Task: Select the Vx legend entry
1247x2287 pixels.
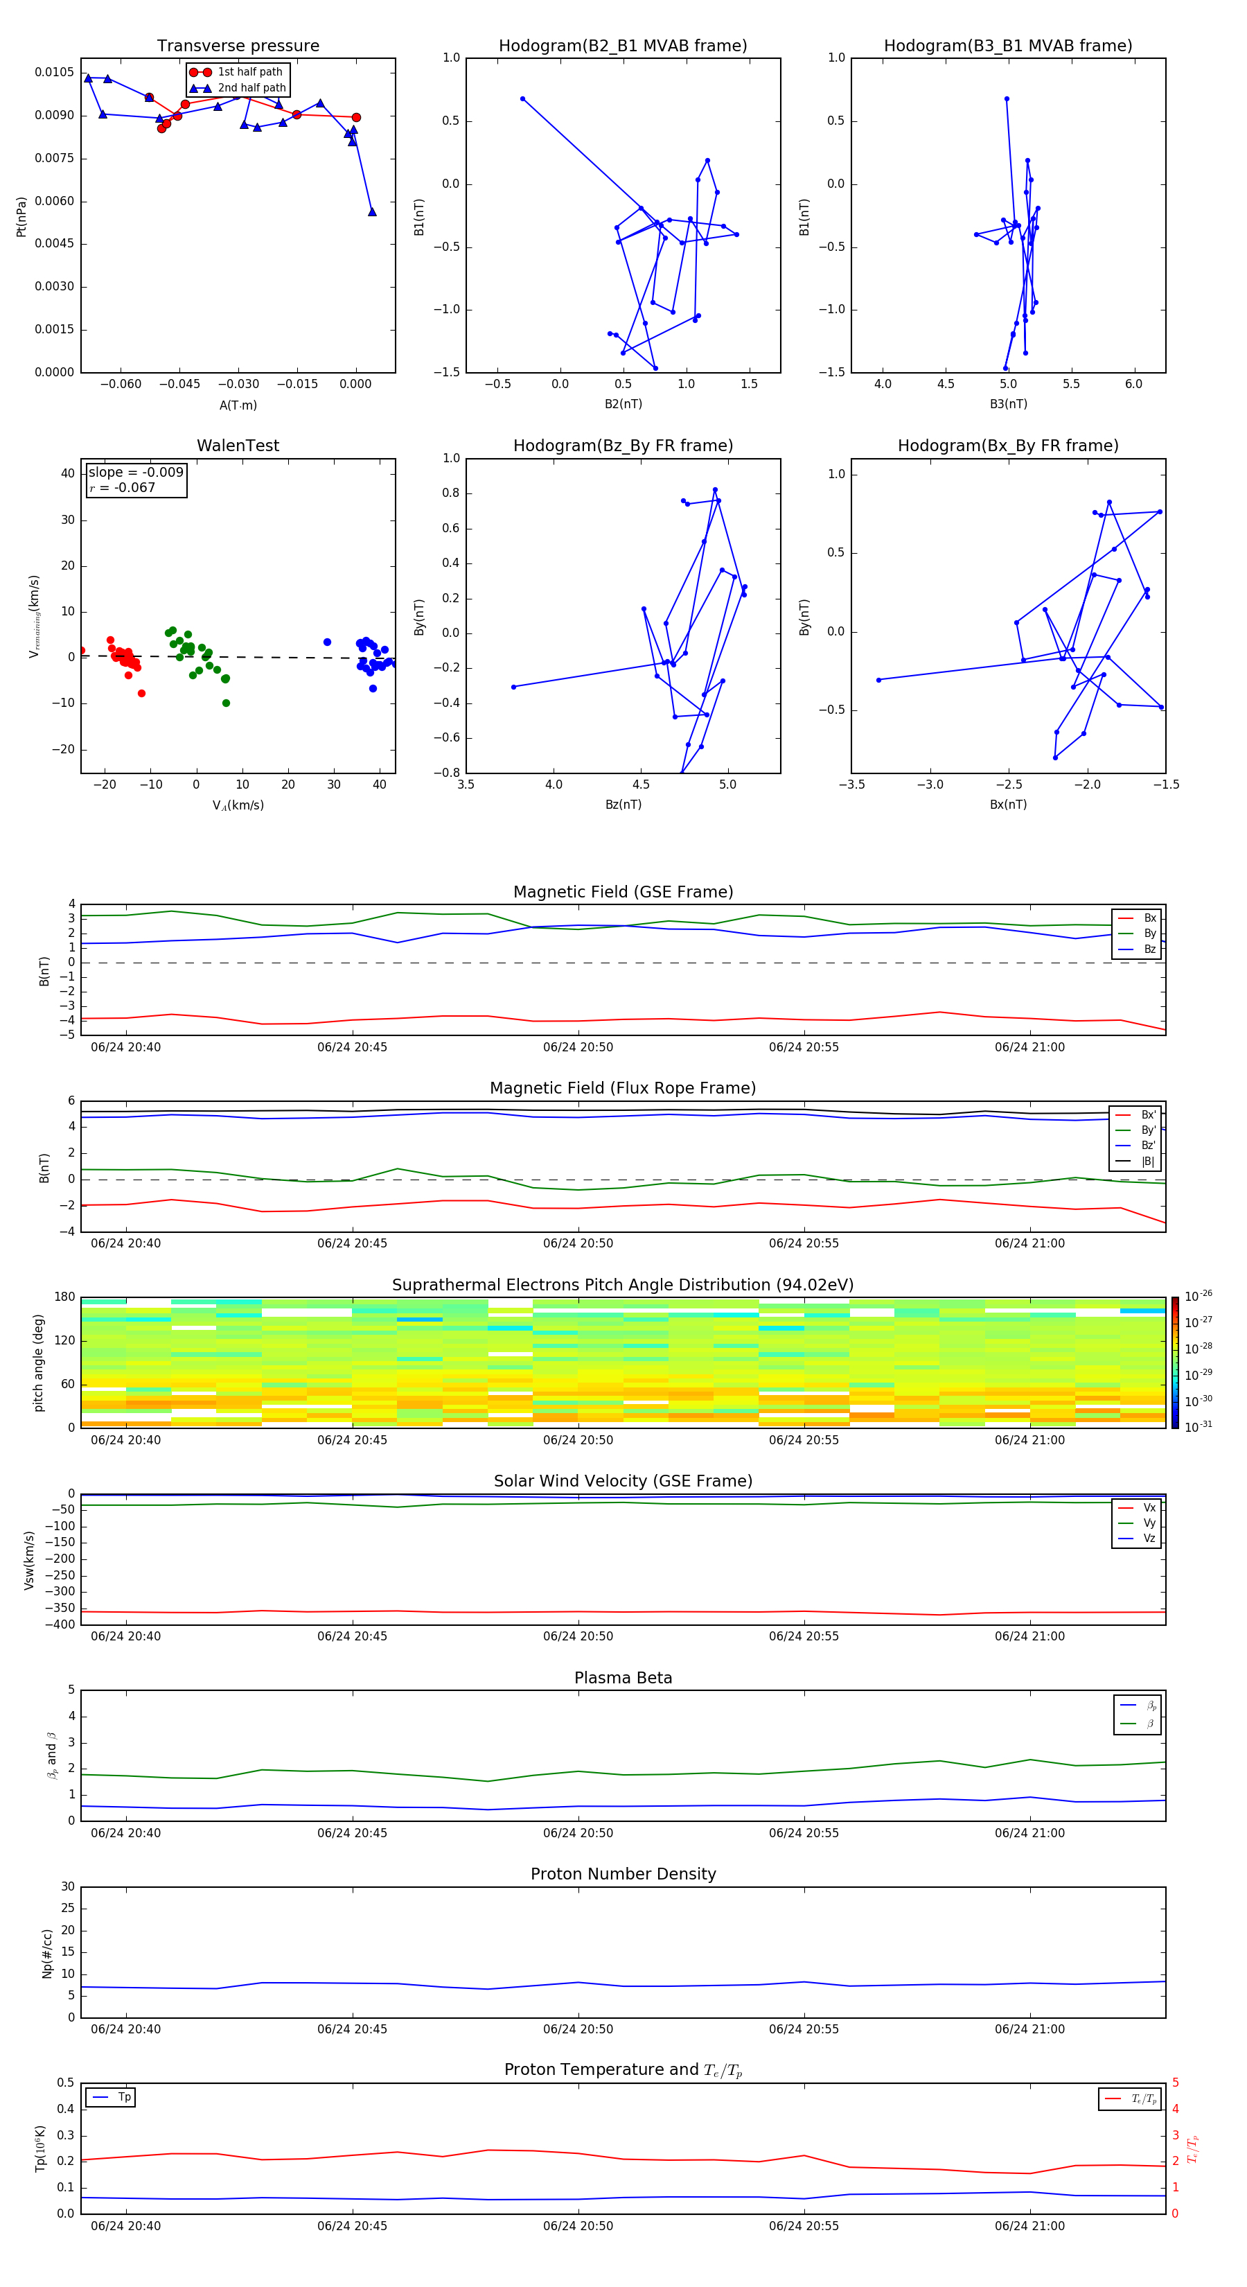Action: [1137, 1507]
